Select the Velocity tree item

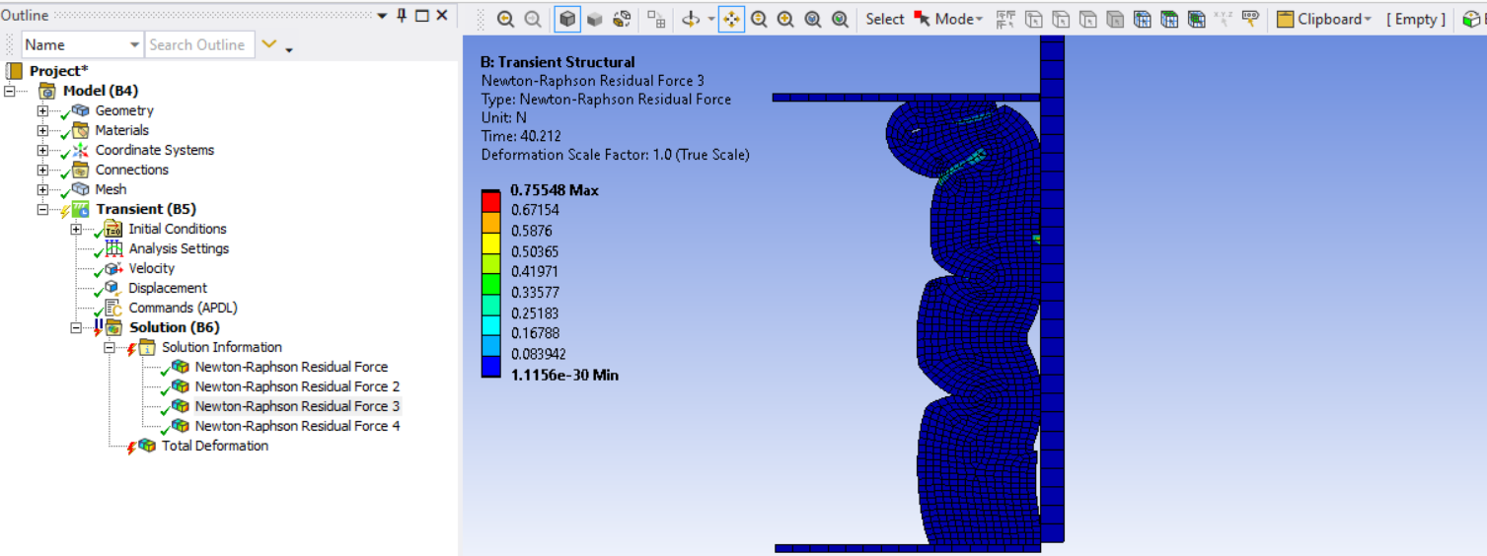click(x=151, y=268)
